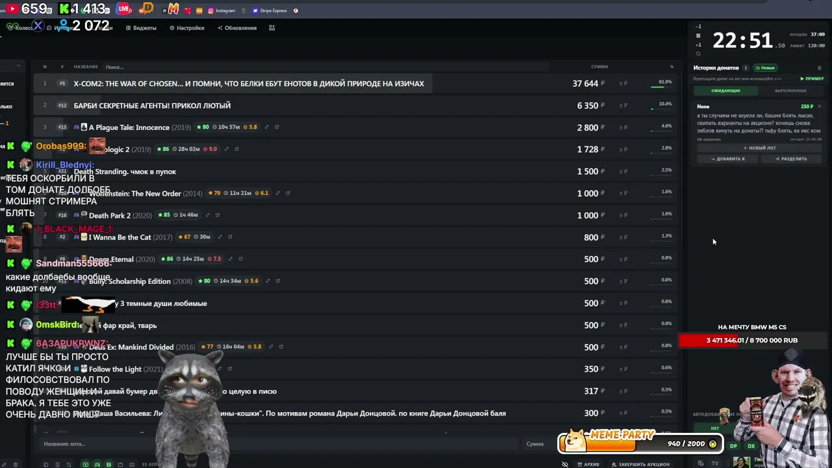
Task: Open the Настройки menu
Action: coord(187,28)
